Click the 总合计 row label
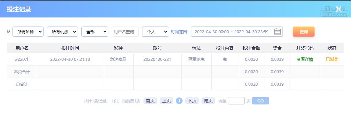This screenshot has width=351, height=132. tap(22, 84)
